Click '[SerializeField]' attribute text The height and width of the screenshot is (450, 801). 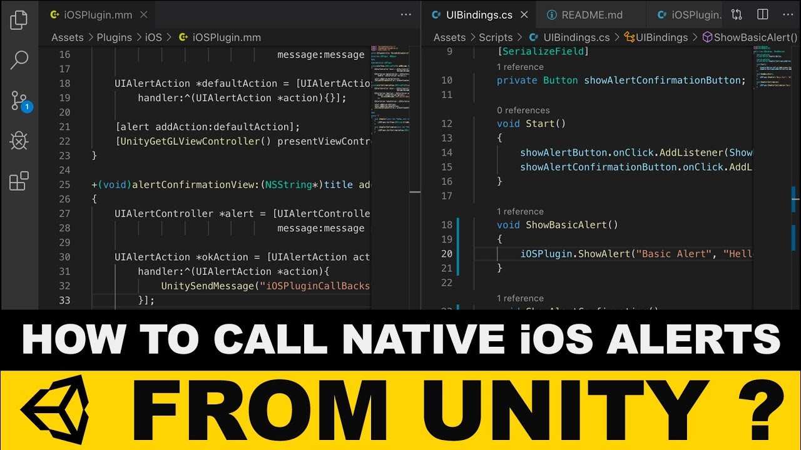click(x=543, y=51)
